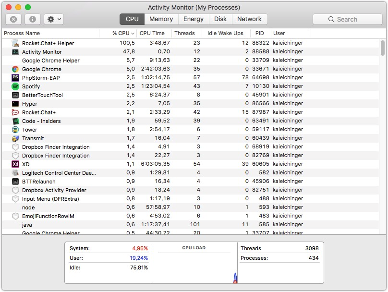388x292 pixels.
Task: Sort by Threads column header
Action: click(186, 33)
